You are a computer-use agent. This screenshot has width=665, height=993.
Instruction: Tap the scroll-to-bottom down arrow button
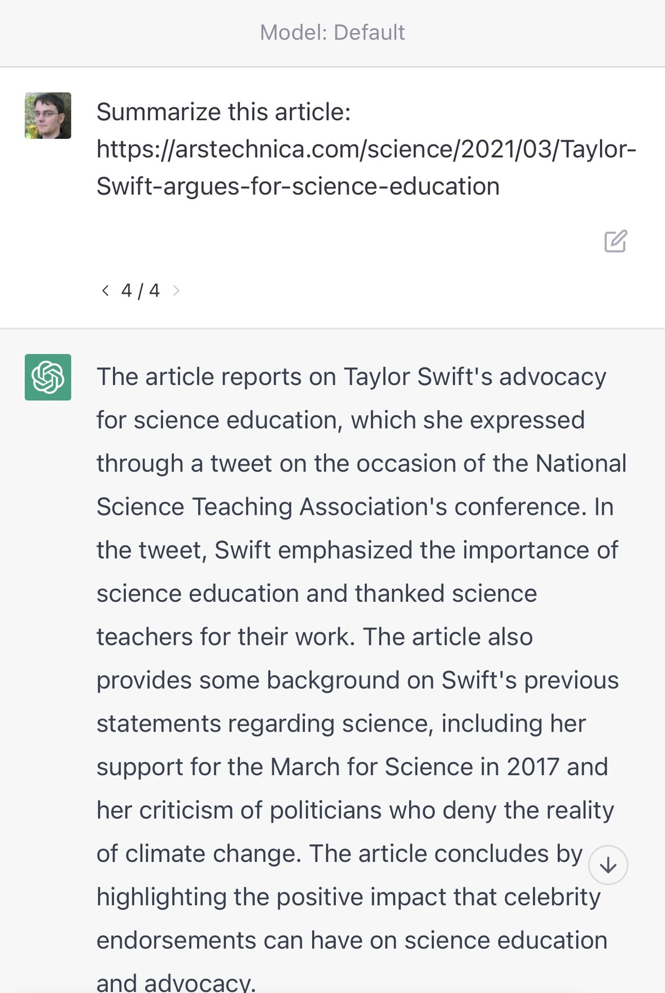608,865
